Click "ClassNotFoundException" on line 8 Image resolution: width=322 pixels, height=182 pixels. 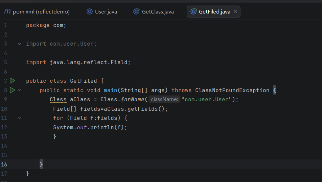click(232, 90)
